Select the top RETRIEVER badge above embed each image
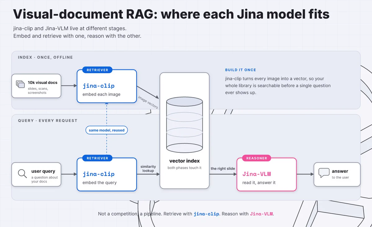Viewport: 372px width, 227px height. tap(97, 70)
